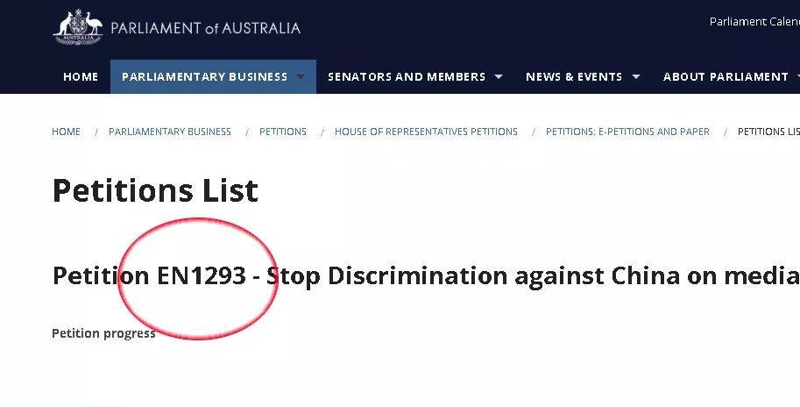The image size is (800, 407).
Task: Expand the Senators and Members dropdown arrow
Action: pyautogui.click(x=499, y=76)
